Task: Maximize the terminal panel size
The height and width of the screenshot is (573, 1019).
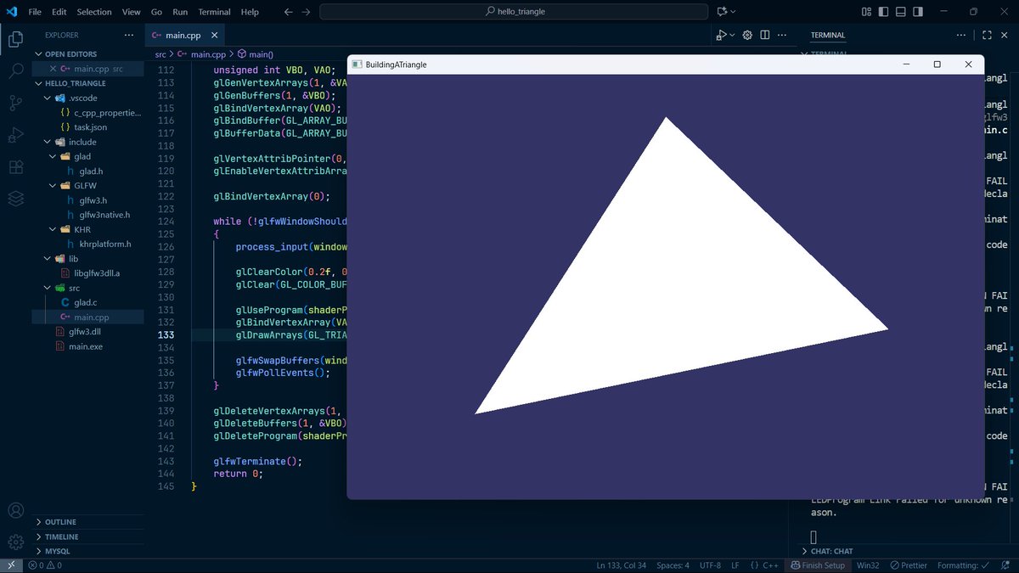Action: pos(987,35)
